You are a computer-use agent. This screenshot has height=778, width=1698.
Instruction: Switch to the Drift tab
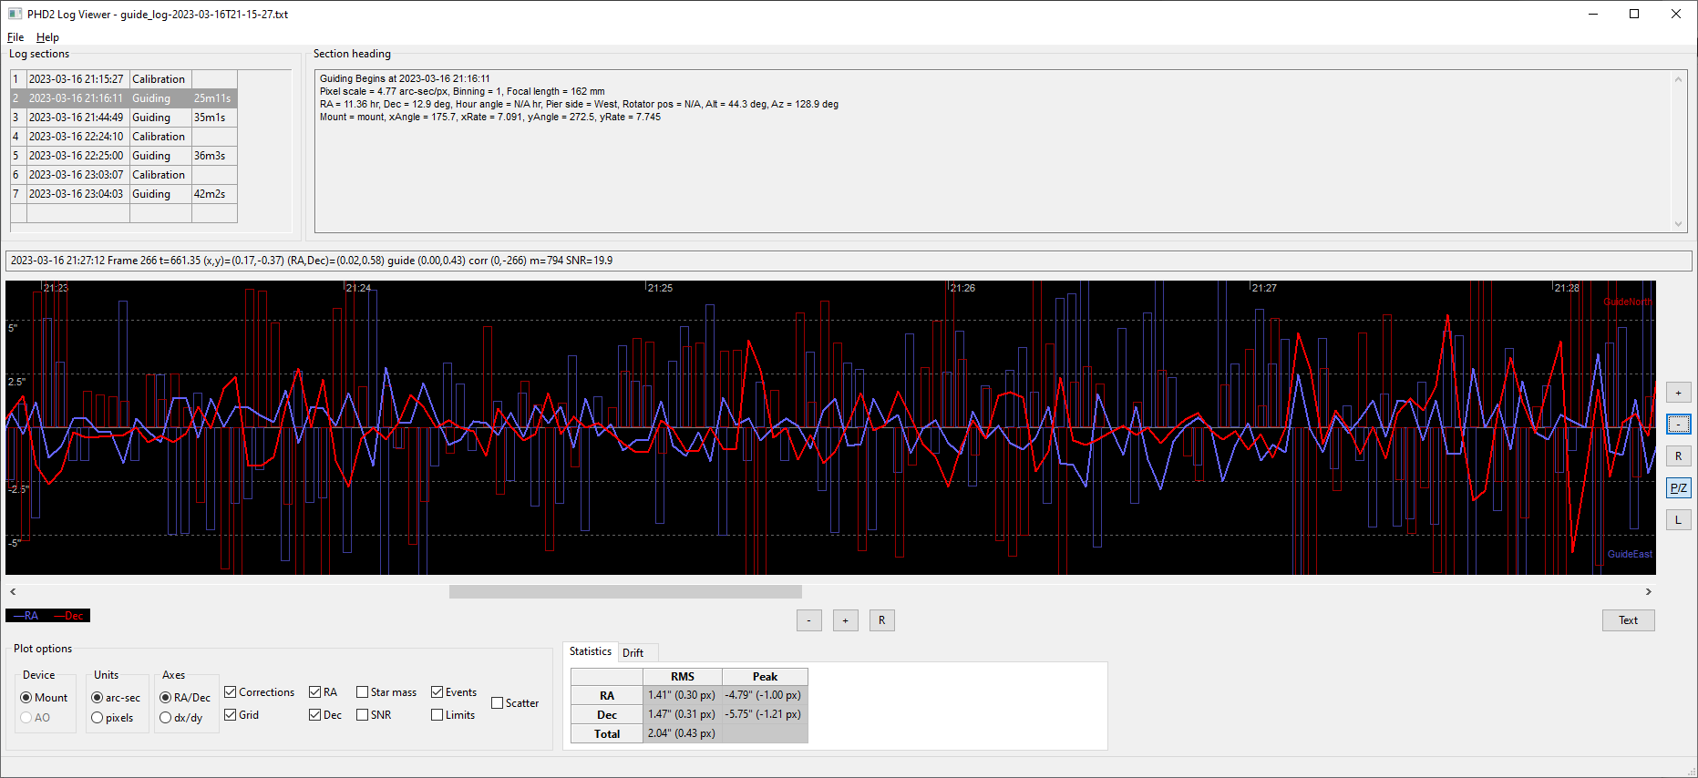click(x=633, y=652)
